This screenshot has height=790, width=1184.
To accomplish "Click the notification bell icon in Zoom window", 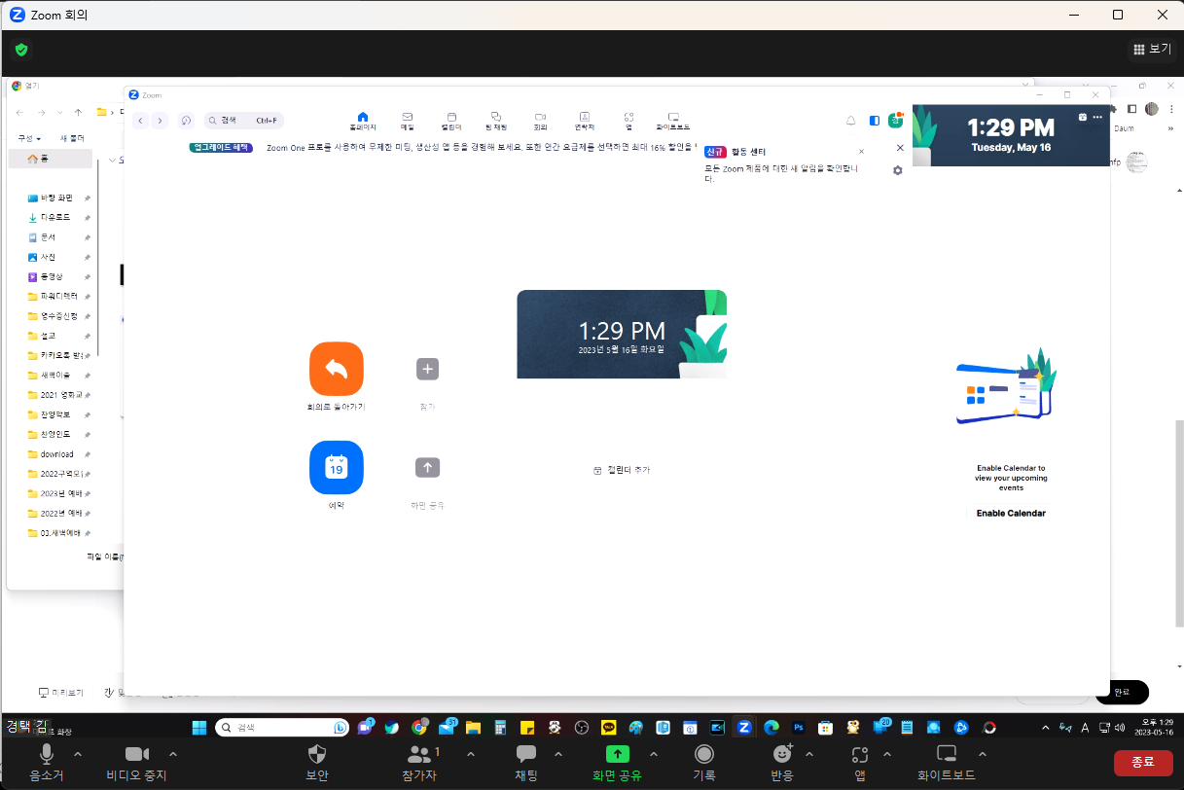I will click(x=851, y=121).
